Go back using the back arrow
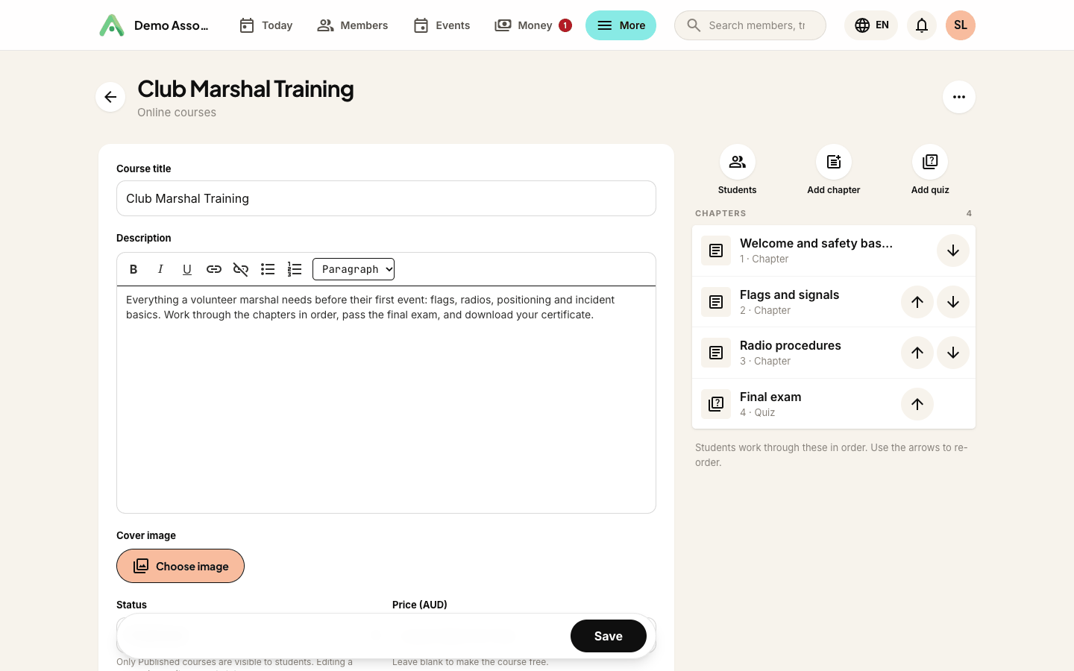 point(110,97)
